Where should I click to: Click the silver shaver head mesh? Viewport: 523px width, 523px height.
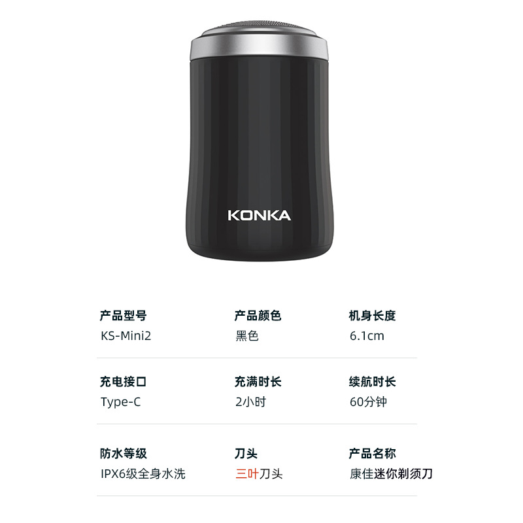click(259, 28)
